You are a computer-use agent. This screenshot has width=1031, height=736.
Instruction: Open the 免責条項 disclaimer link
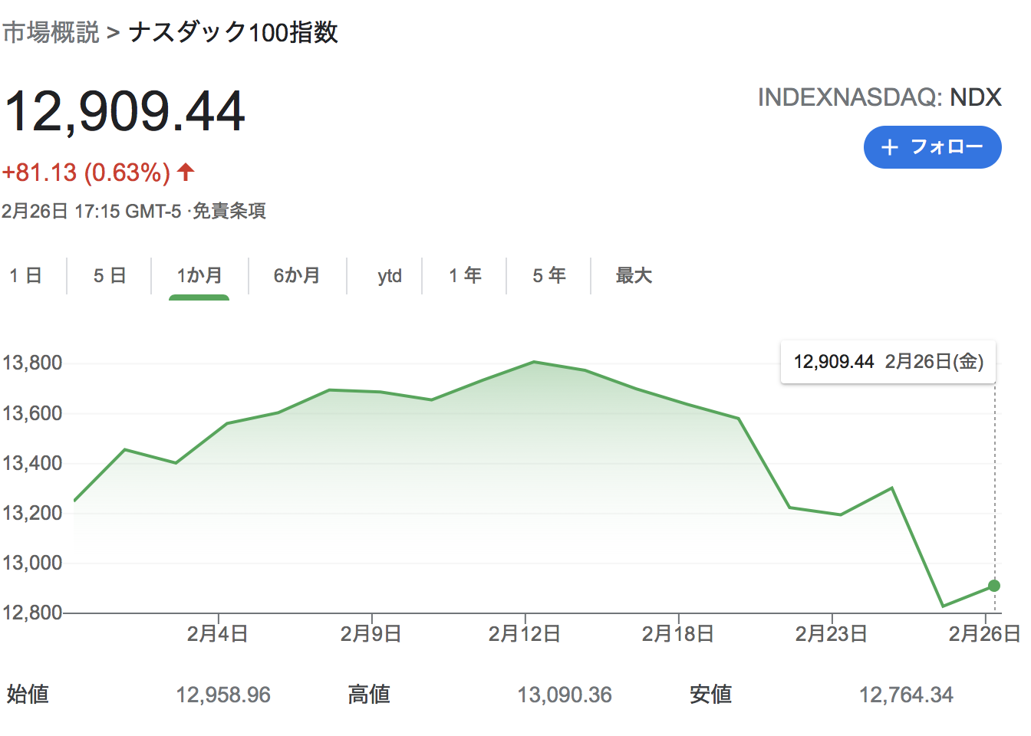point(229,211)
